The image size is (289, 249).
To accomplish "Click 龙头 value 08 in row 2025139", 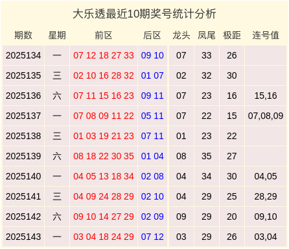I will pyautogui.click(x=181, y=156).
